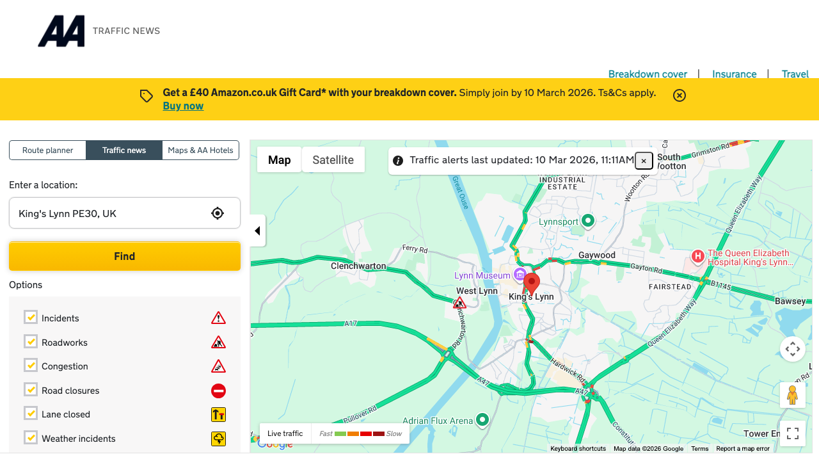Enter fullscreen using the map expand icon
The height and width of the screenshot is (461, 819).
[793, 433]
